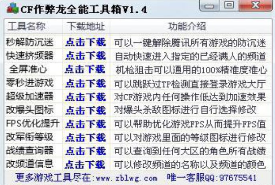Click description 可以修改频道的名称以及频道的颜色
The width and height of the screenshot is (275, 185).
[190, 165]
